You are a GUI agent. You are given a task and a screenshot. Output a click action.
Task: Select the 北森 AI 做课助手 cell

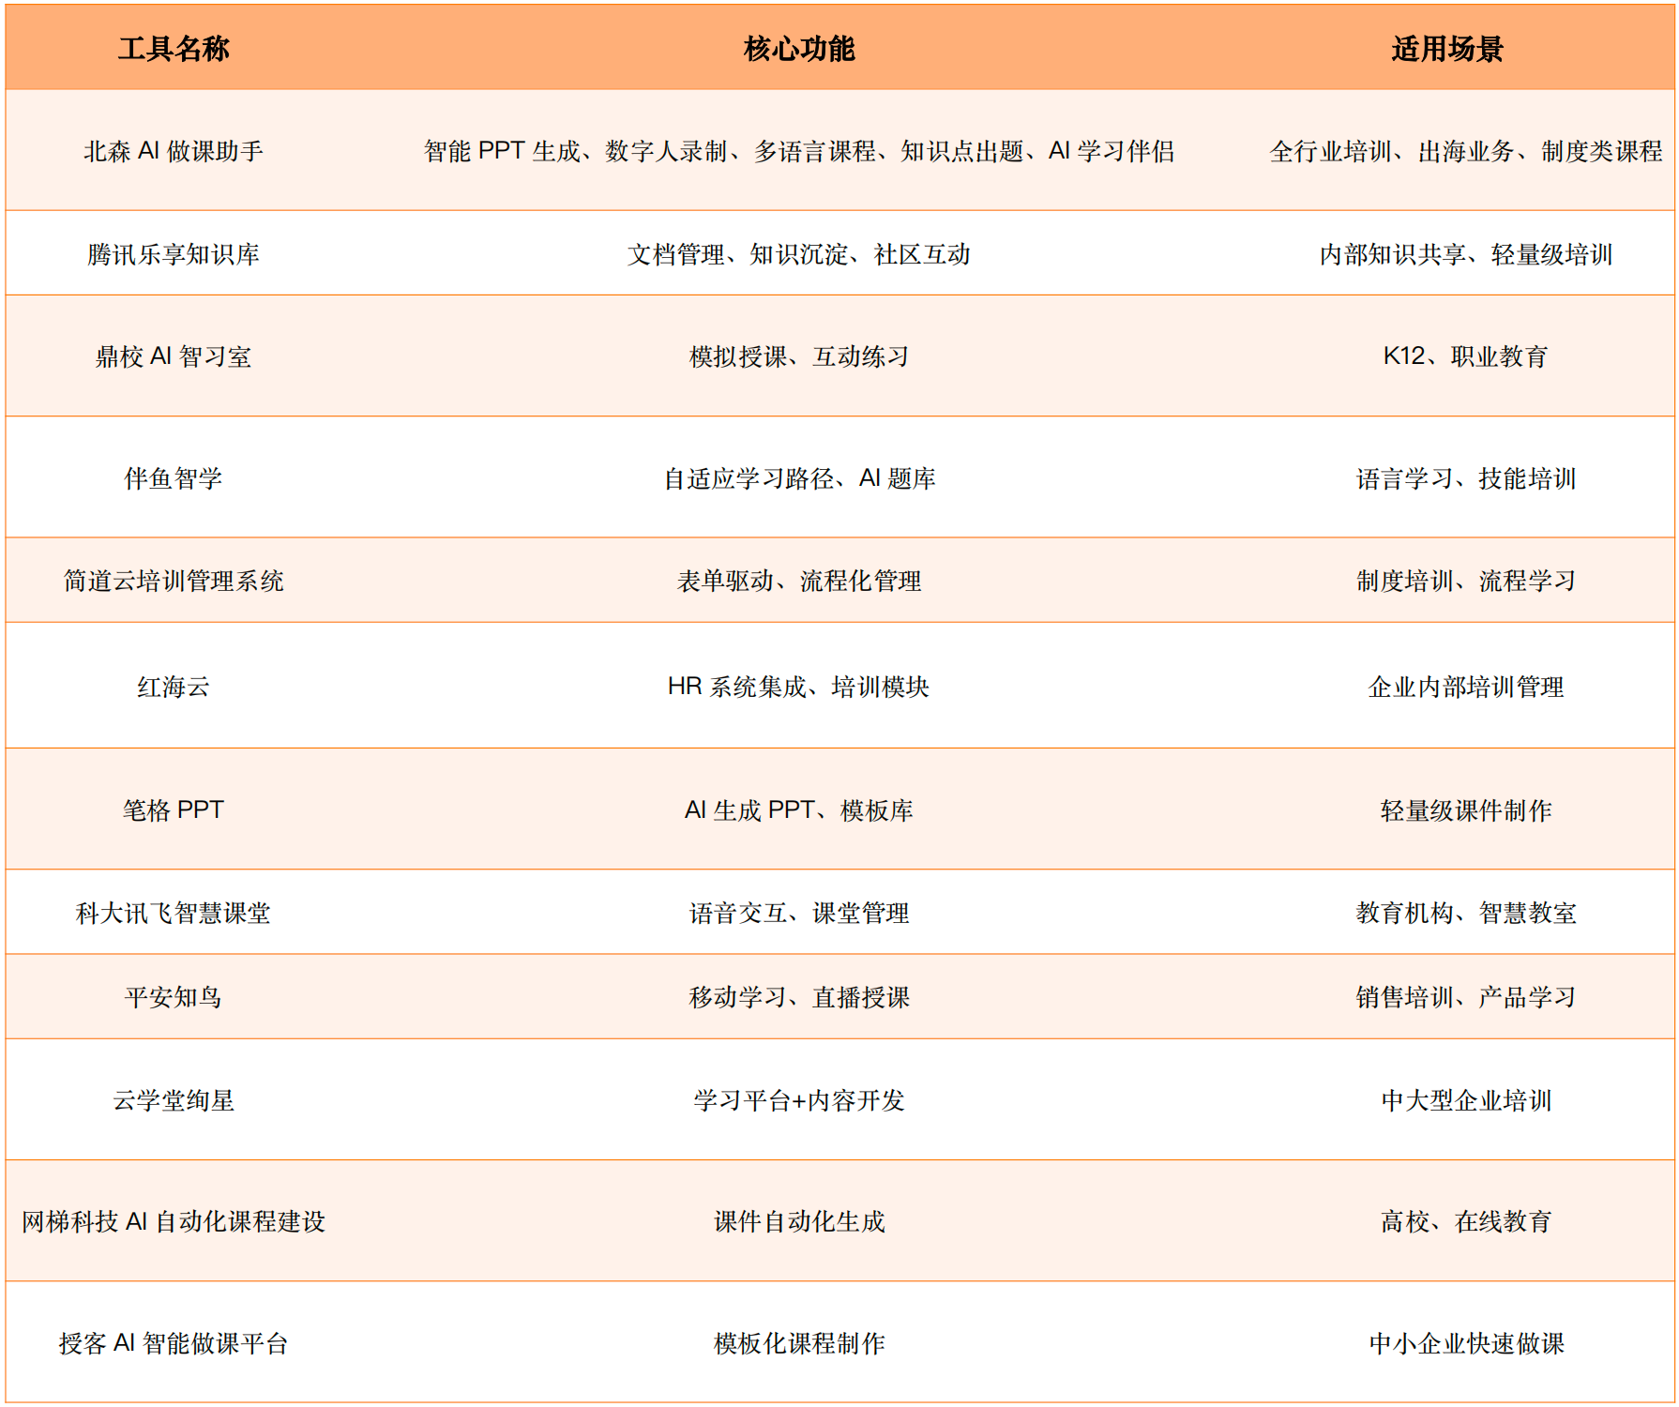click(x=174, y=151)
